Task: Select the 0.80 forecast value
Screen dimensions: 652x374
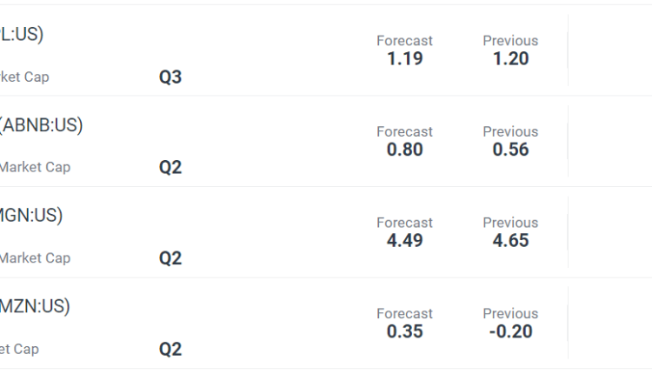Action: 404,150
